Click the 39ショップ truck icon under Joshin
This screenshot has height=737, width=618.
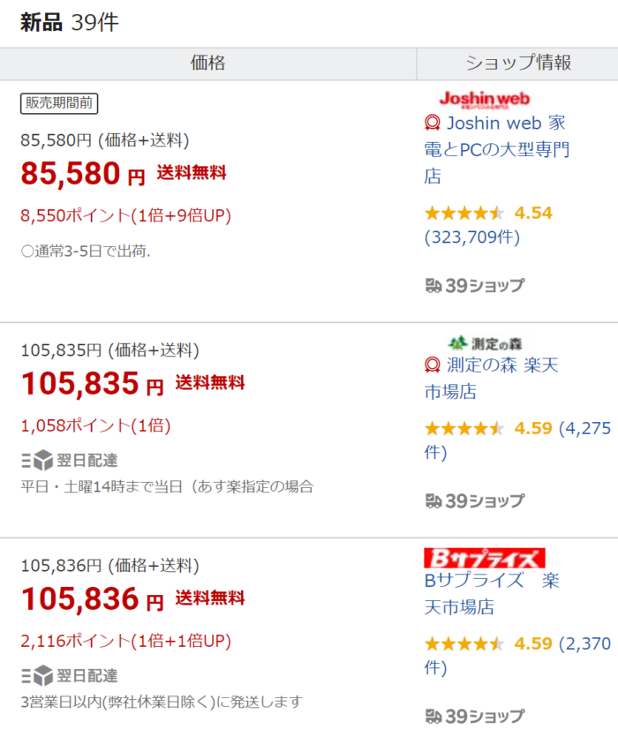pos(433,285)
